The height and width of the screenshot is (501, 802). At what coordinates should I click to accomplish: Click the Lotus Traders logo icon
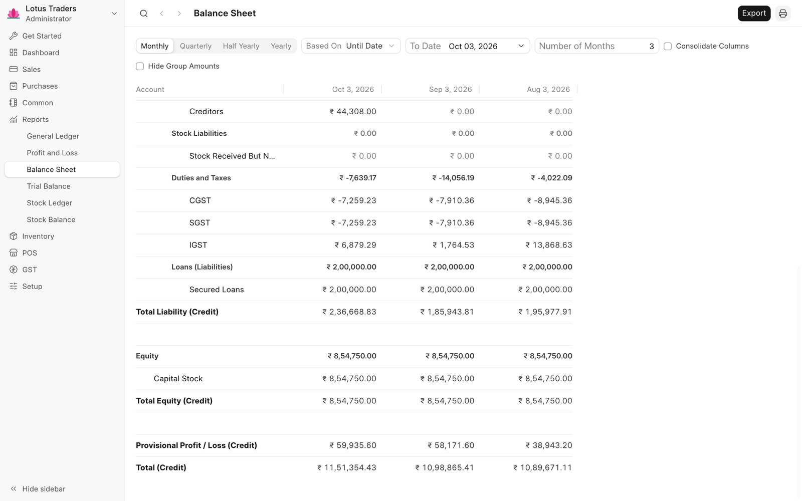coord(14,14)
